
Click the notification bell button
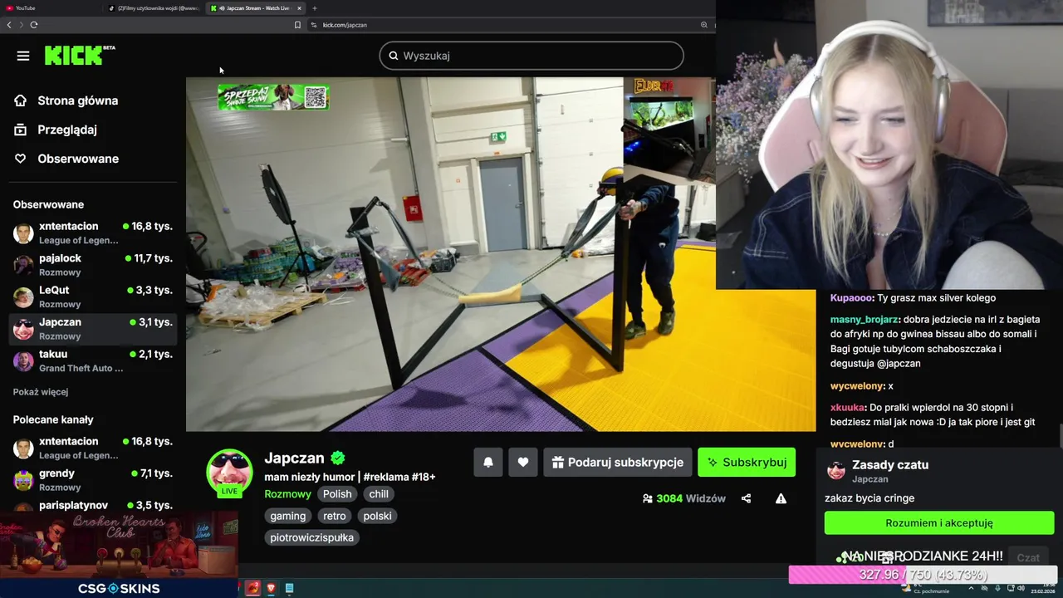[x=488, y=463]
